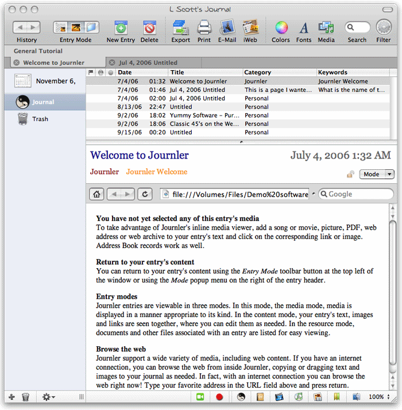Open the Export tool
The height and width of the screenshot is (410, 402).
[181, 28]
